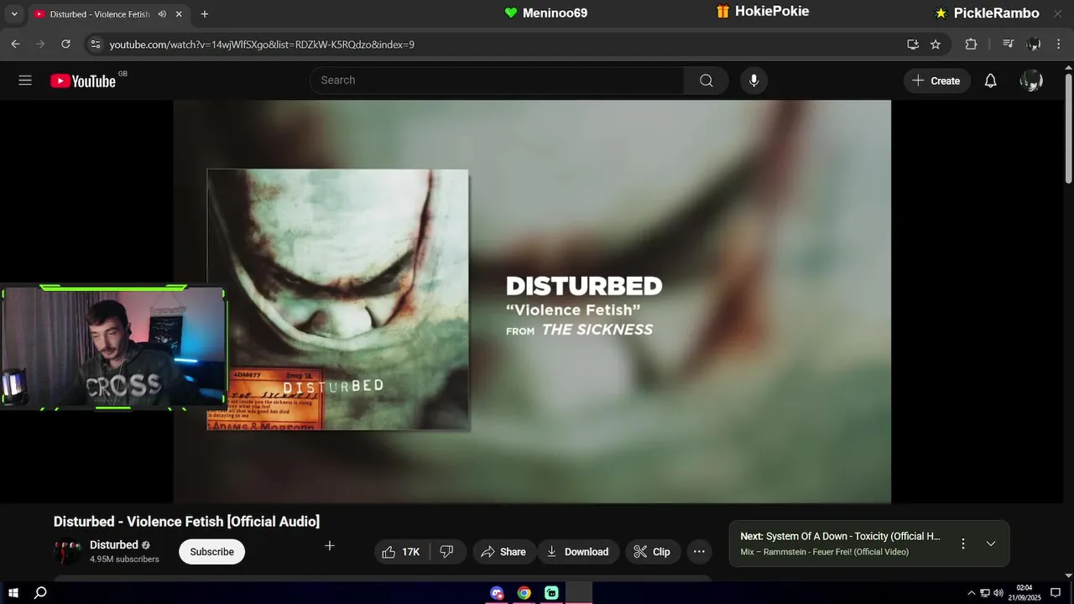
Task: Click the video player to pause
Action: 532,302
